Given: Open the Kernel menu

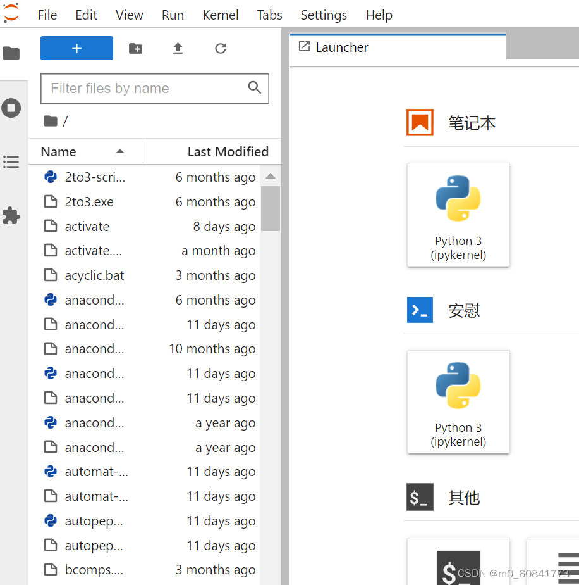Looking at the screenshot, I should click(x=221, y=15).
